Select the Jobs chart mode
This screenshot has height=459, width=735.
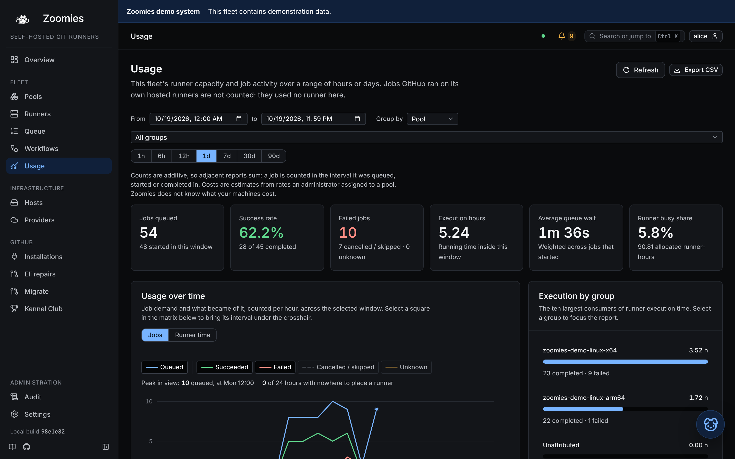tap(155, 335)
